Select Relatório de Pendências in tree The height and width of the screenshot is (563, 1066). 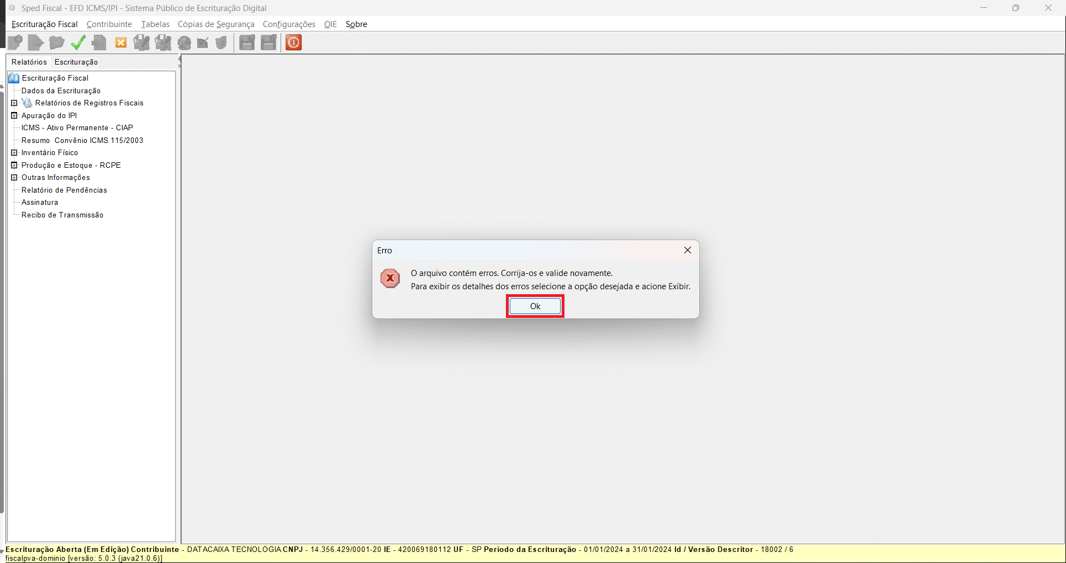point(64,190)
